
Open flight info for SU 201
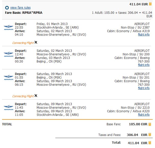click(x=144, y=88)
